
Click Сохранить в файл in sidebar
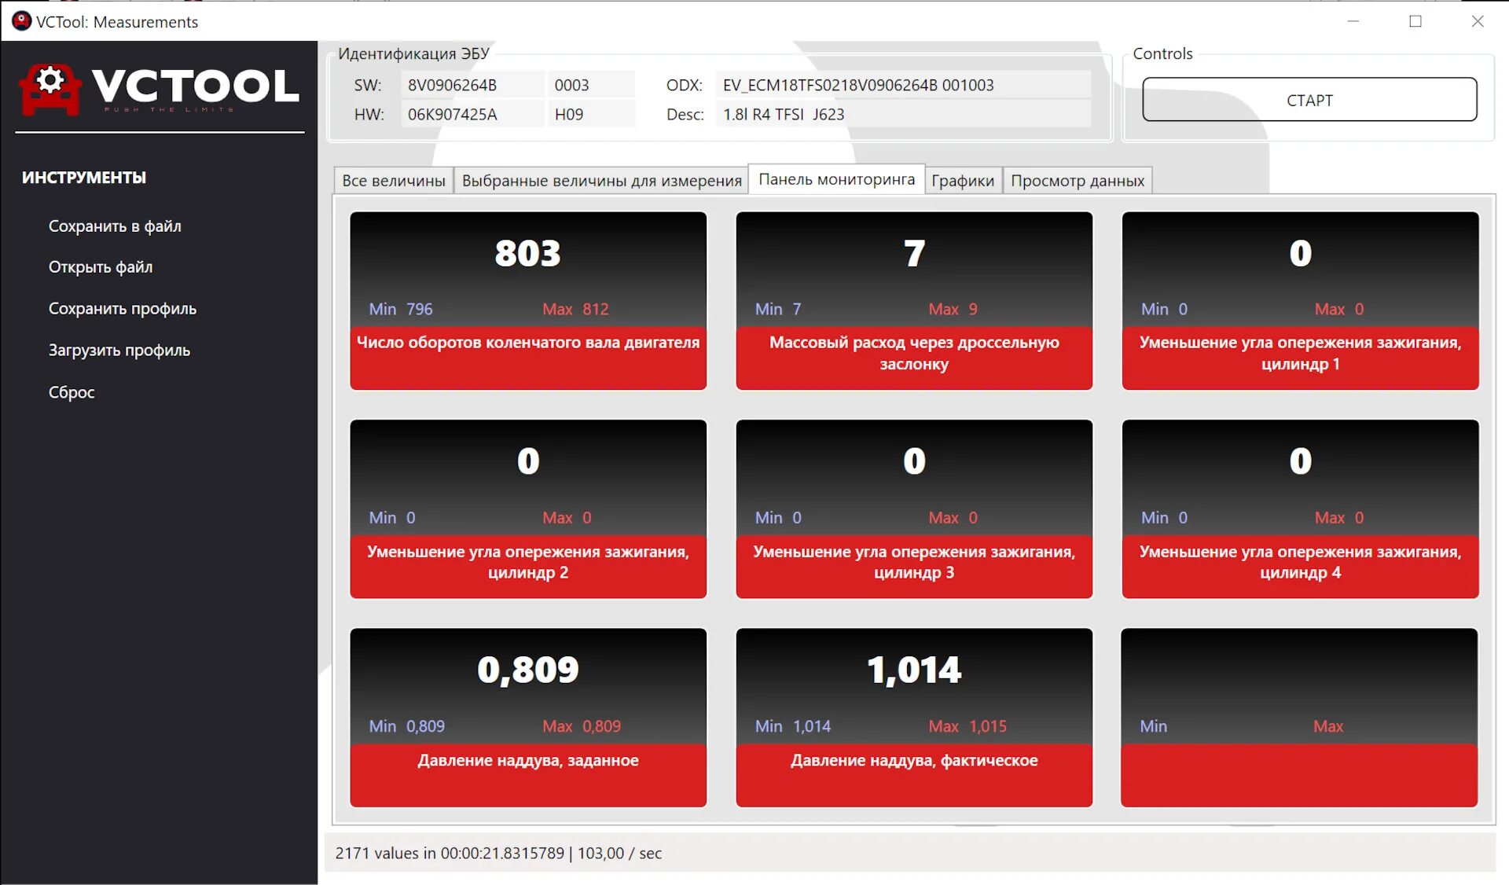[115, 226]
